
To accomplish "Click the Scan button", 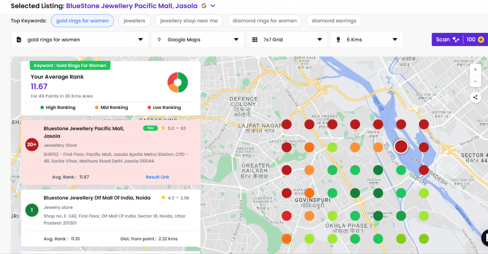I will pos(447,39).
